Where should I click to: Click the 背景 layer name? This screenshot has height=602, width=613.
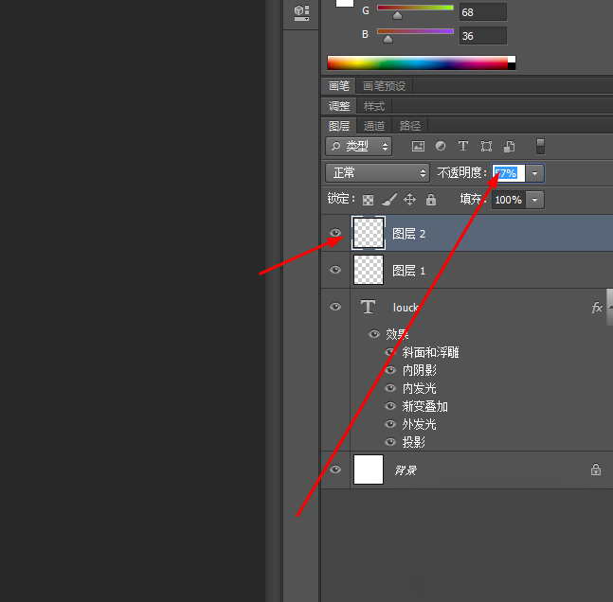pos(406,470)
